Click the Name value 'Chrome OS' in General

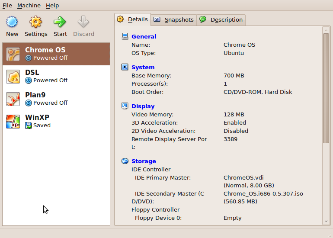(239, 45)
